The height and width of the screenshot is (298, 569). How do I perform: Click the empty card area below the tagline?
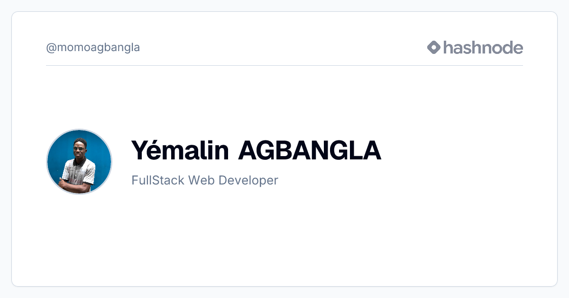coord(284,237)
